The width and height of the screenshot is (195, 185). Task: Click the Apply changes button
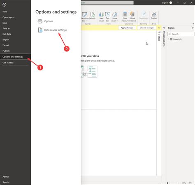pyautogui.click(x=127, y=28)
